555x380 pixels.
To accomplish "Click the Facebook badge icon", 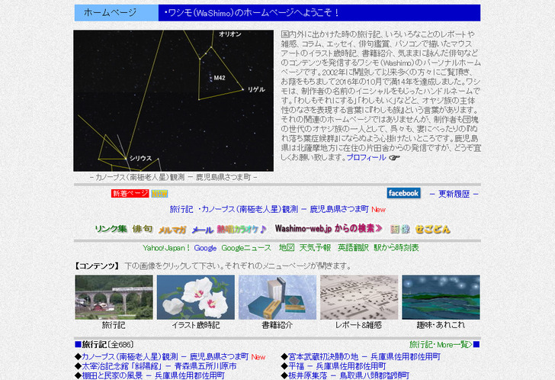I will (403, 193).
